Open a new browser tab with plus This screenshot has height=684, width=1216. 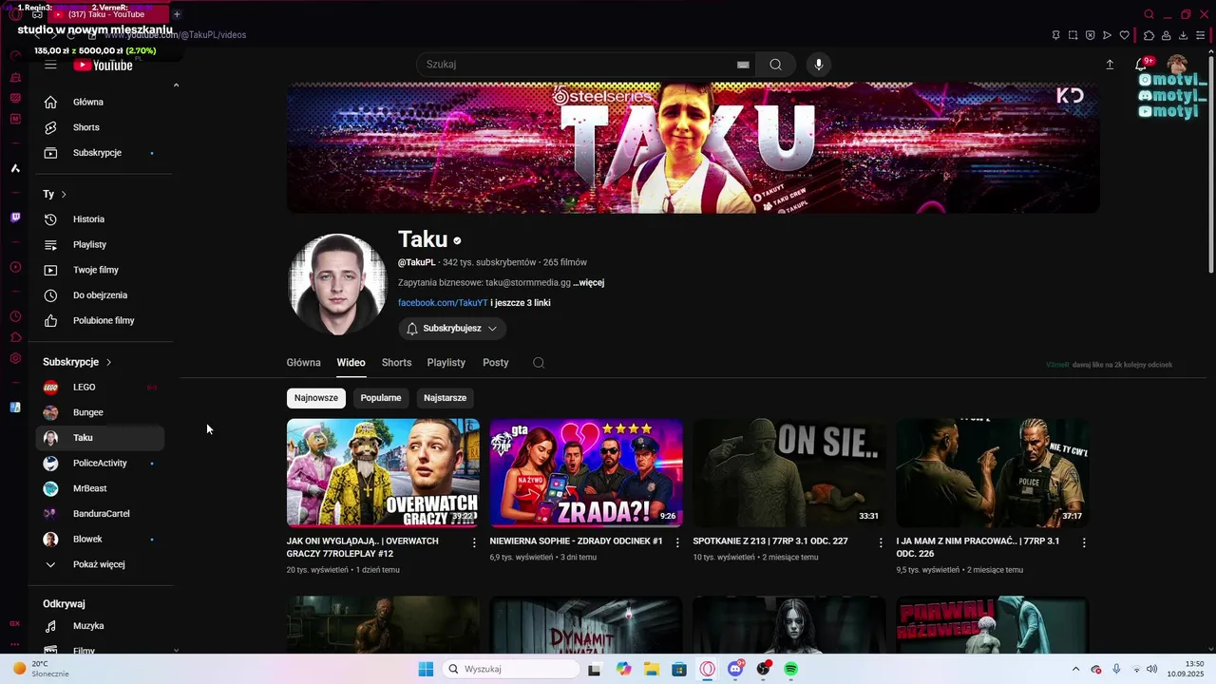(177, 14)
